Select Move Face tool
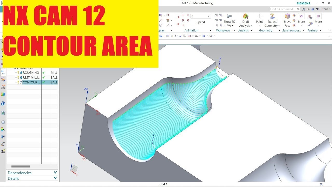Image resolution: width=332 pixels, height=187 pixels. coord(287,21)
